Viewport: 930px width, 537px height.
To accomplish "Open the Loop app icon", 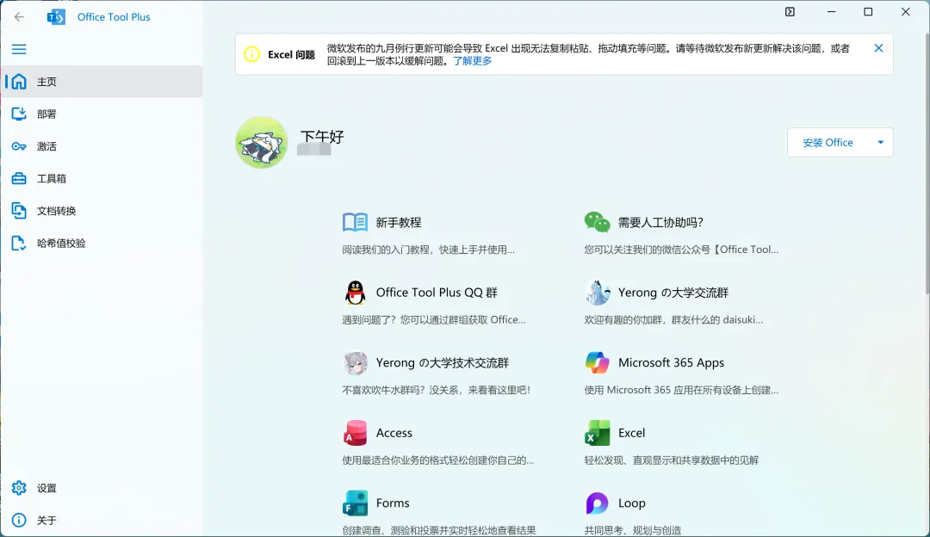I will tap(598, 503).
